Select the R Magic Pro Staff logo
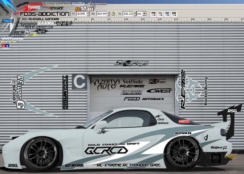 coord(157,81)
